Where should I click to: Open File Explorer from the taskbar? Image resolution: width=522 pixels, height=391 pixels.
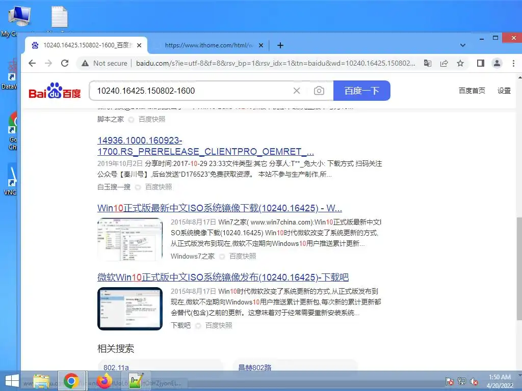41,381
